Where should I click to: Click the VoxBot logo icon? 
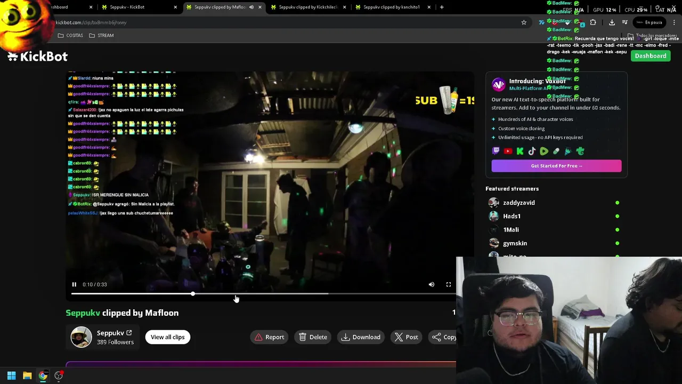pos(498,84)
